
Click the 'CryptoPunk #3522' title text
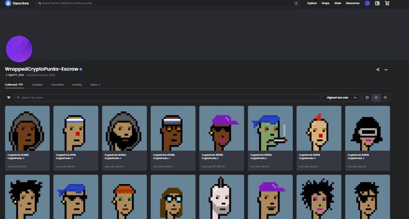tap(310, 155)
